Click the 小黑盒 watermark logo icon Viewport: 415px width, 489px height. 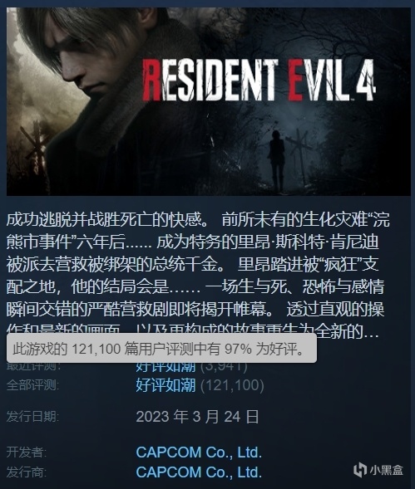click(x=360, y=470)
